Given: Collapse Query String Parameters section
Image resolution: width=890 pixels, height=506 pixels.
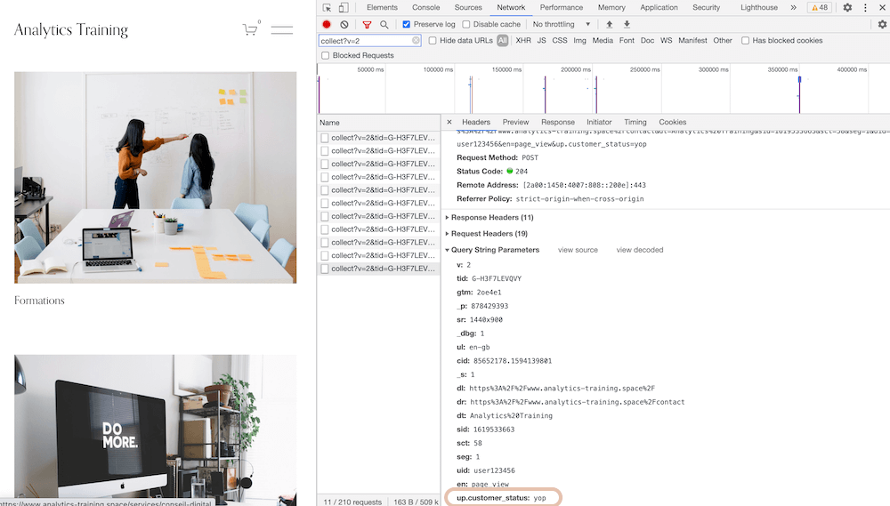Looking at the screenshot, I should 492,250.
